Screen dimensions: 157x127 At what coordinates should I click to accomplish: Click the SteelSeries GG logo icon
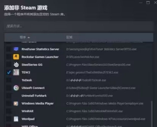16,65
